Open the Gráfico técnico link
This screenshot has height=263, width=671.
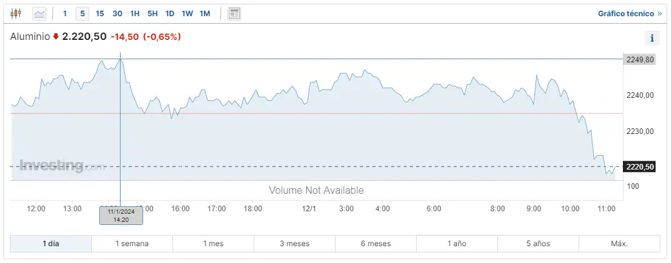coord(629,13)
